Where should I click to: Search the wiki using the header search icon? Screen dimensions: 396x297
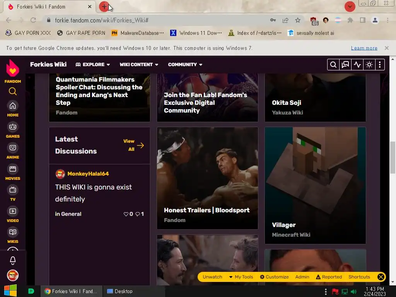pyautogui.click(x=333, y=65)
